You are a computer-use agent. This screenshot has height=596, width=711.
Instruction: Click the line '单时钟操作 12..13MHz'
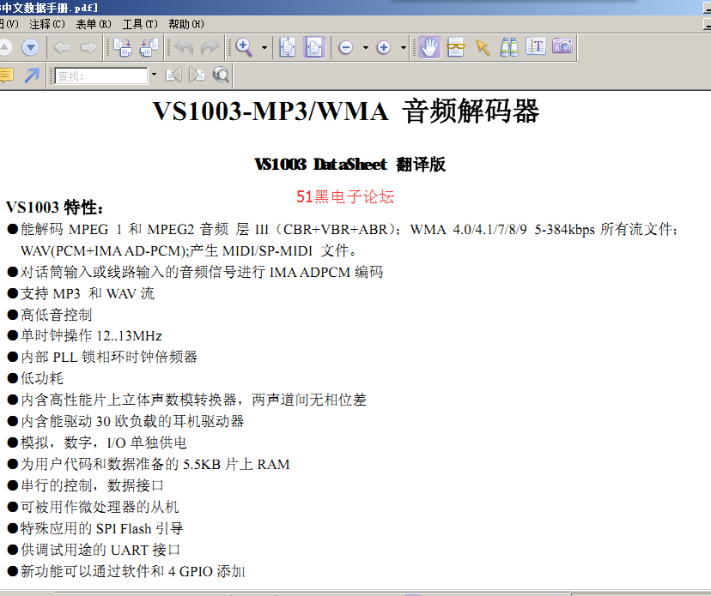(91, 335)
